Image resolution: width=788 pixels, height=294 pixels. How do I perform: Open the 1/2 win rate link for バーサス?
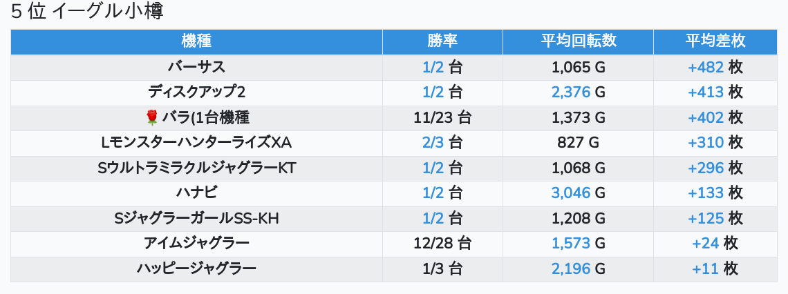[433, 67]
